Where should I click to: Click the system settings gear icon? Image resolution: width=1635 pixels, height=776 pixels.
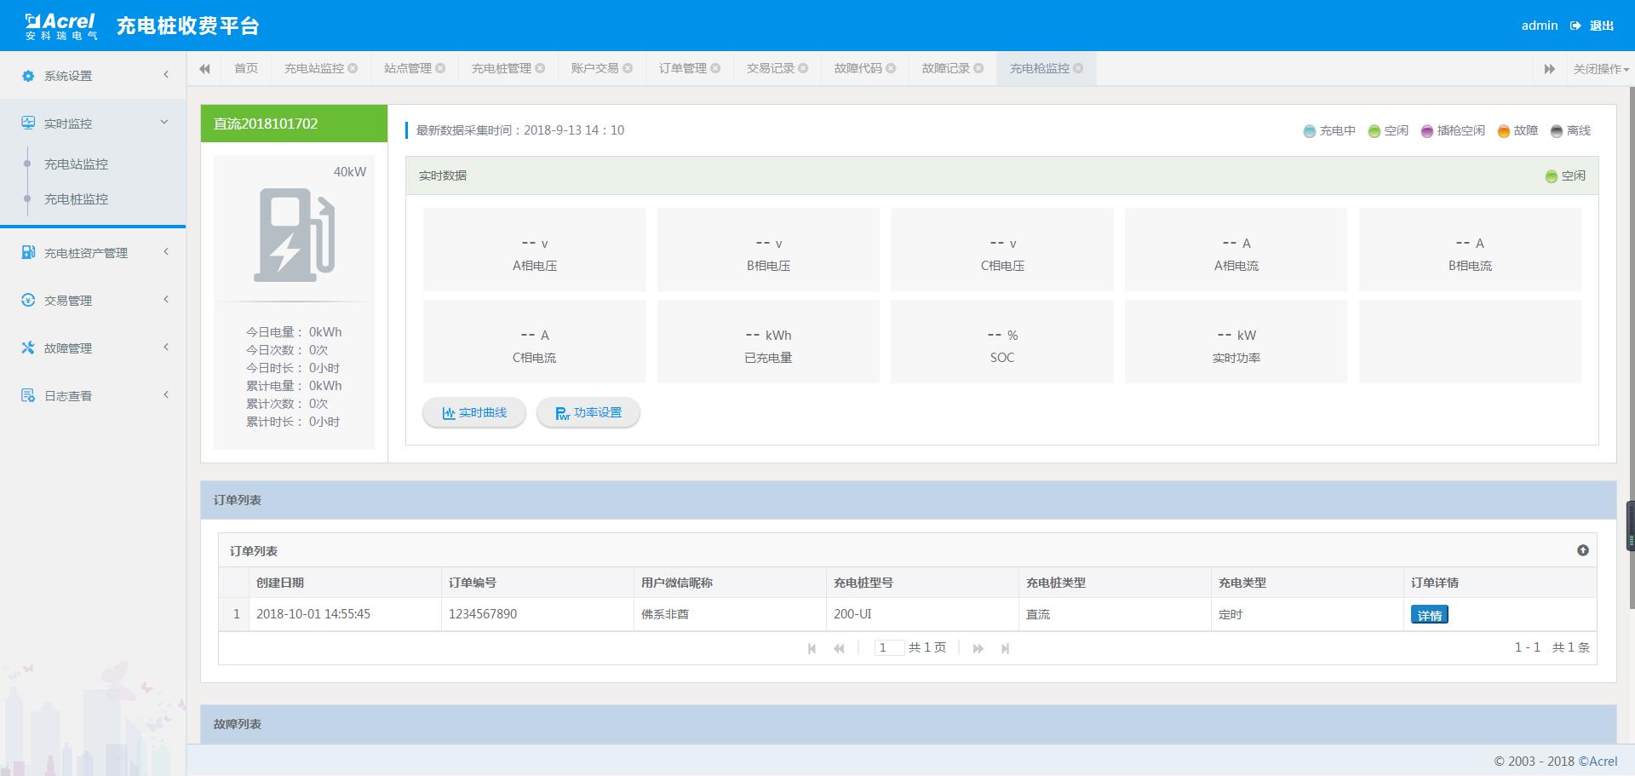(x=28, y=76)
